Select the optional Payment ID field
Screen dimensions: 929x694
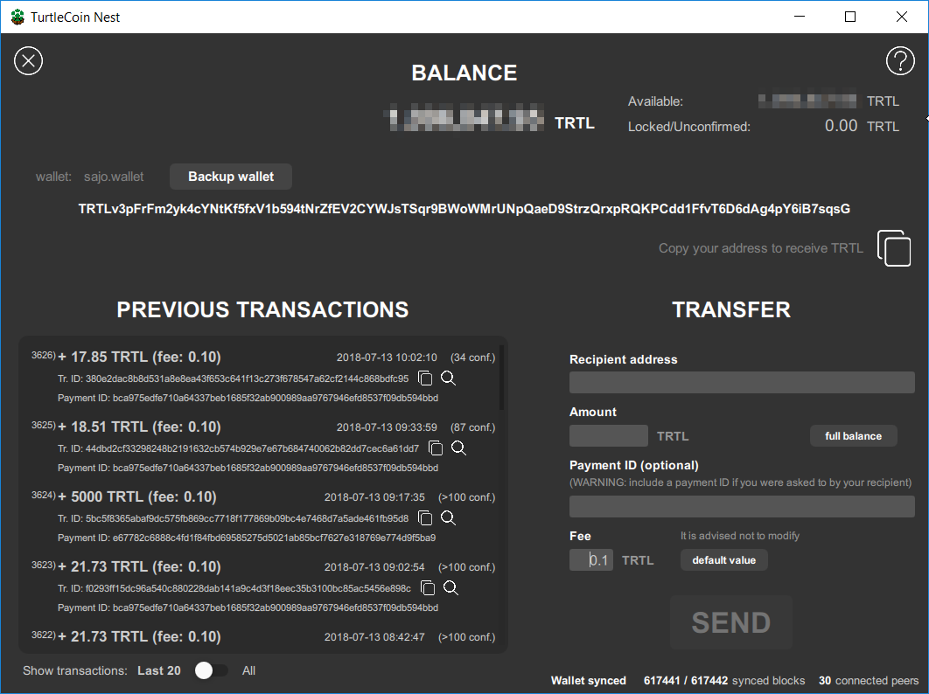pyautogui.click(x=742, y=506)
